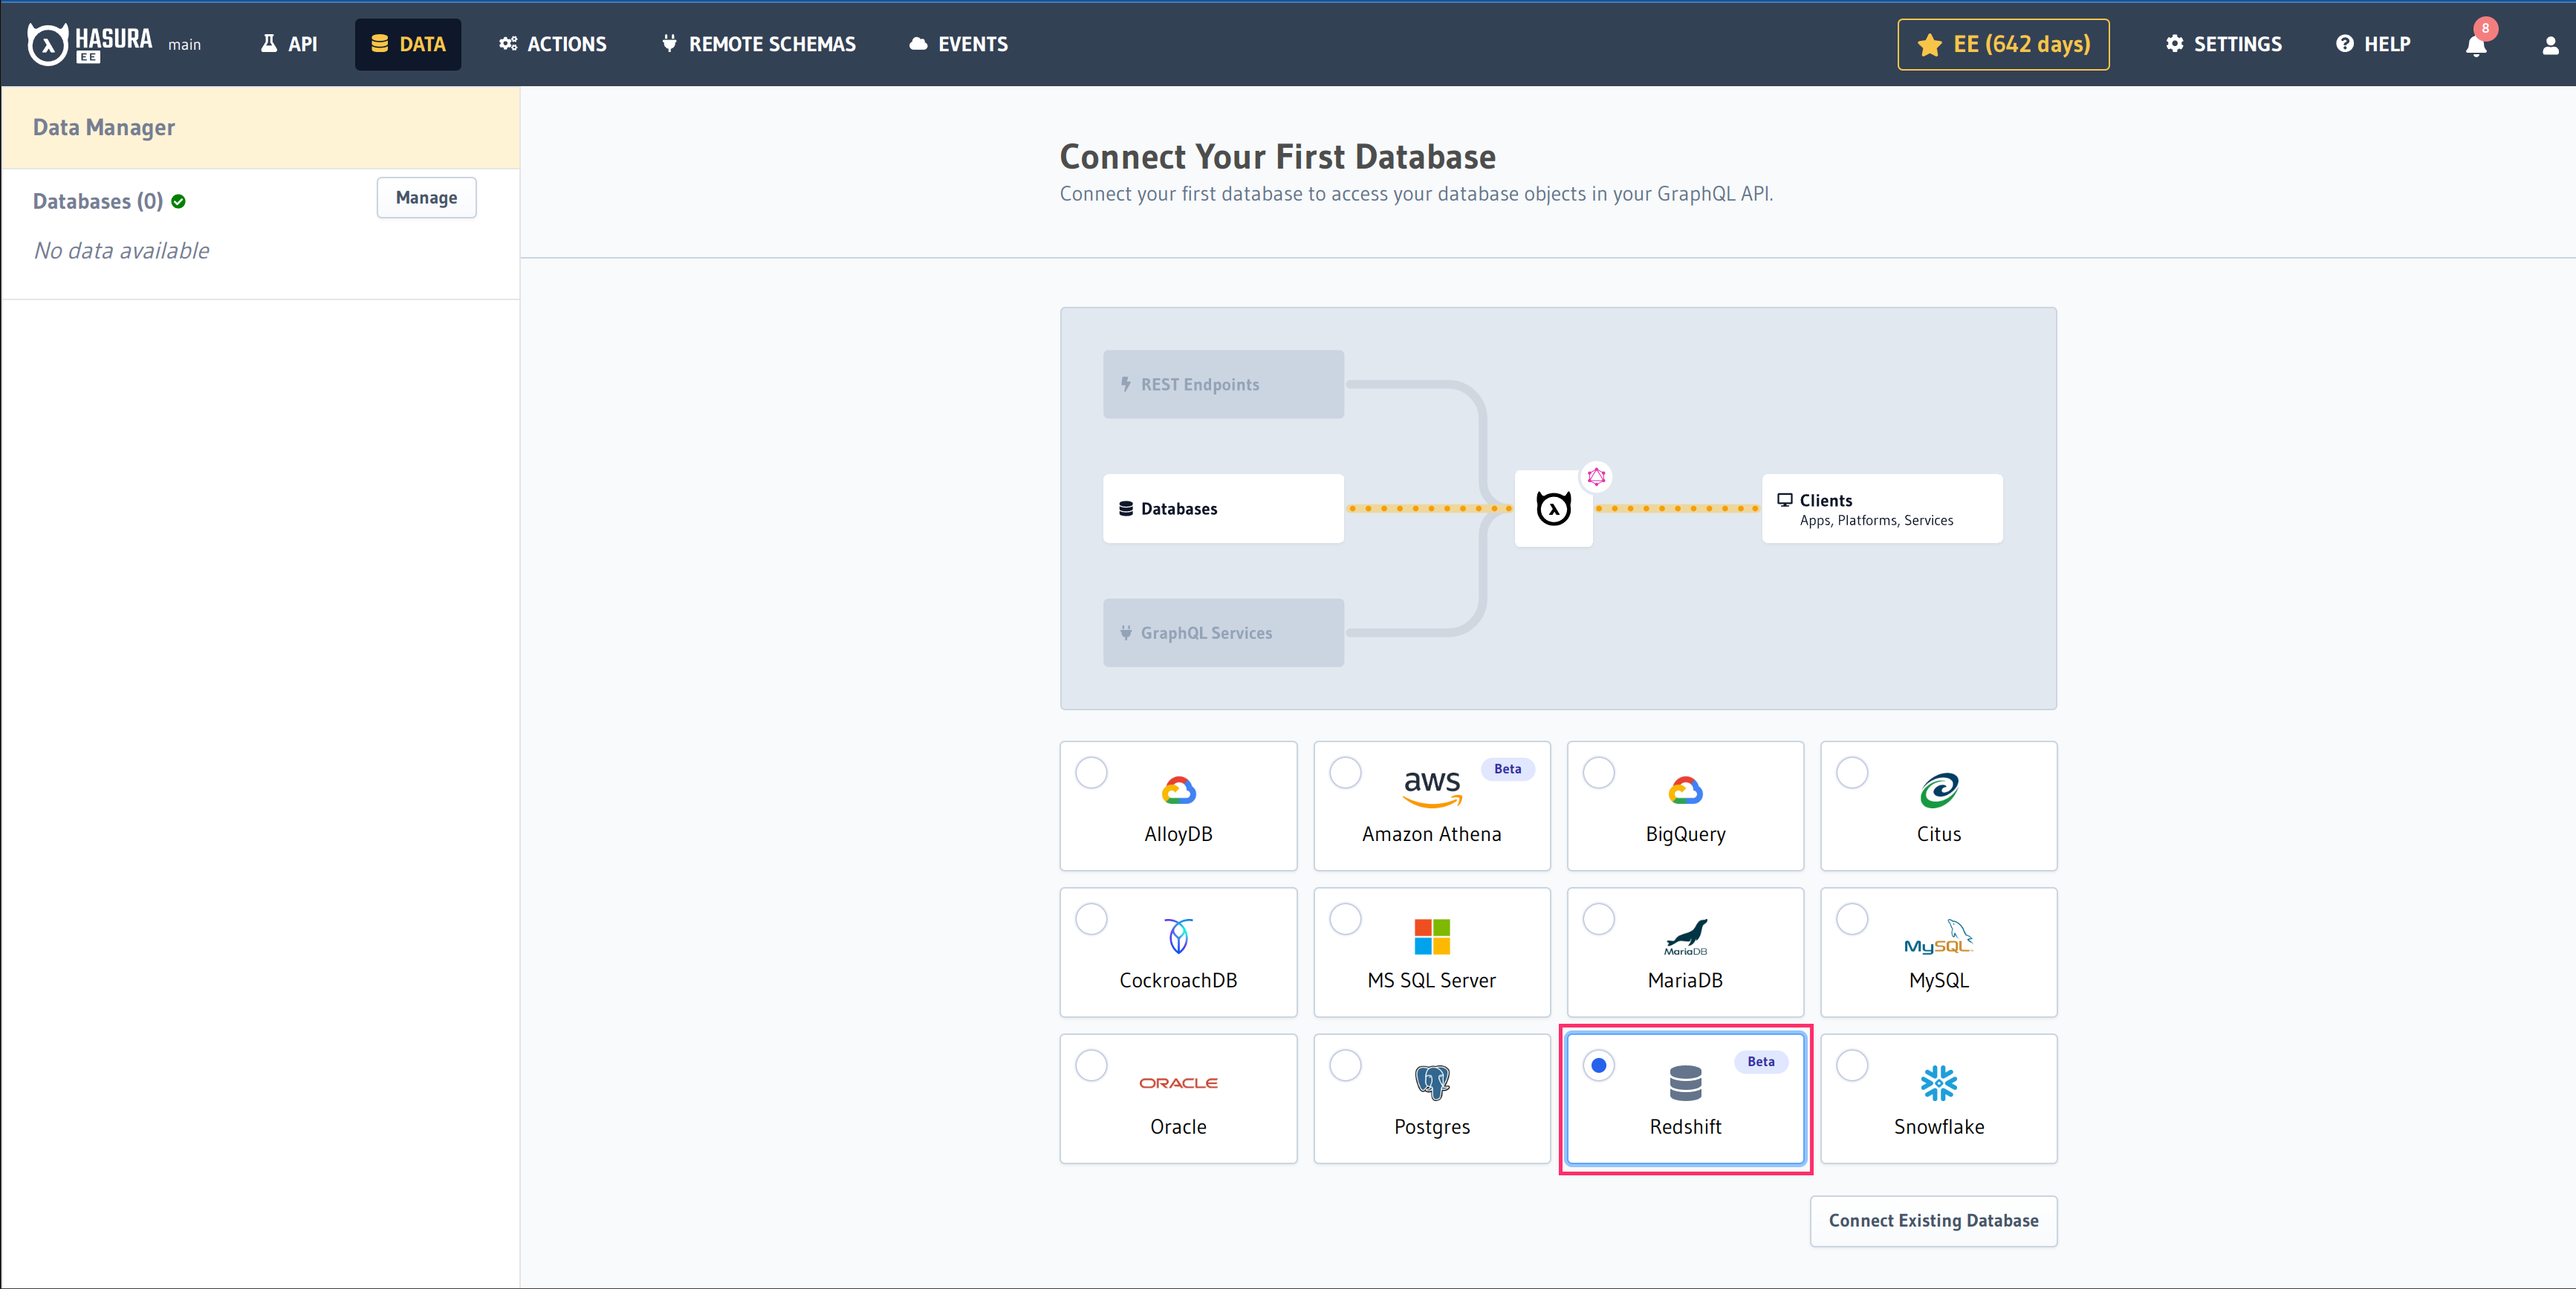Screen dimensions: 2576x1289
Task: Select the Postgres radio button
Action: pyautogui.click(x=1345, y=1065)
